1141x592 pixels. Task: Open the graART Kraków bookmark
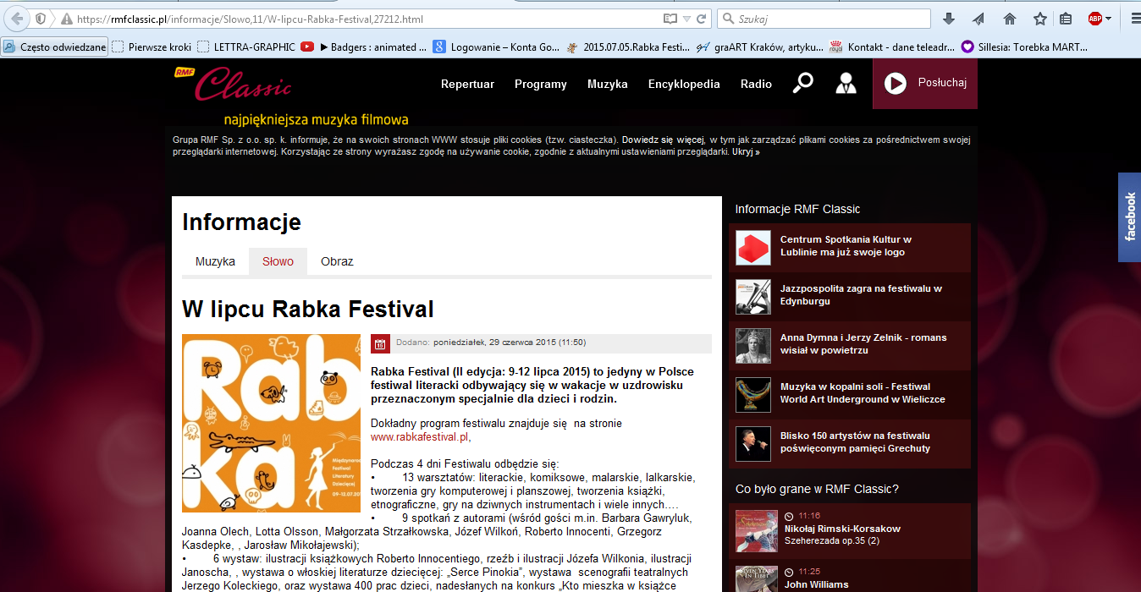[x=760, y=47]
